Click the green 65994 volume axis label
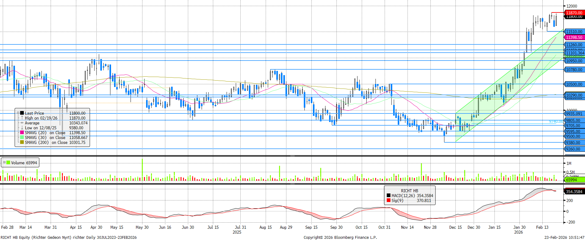585x240 pixels. 572,180
